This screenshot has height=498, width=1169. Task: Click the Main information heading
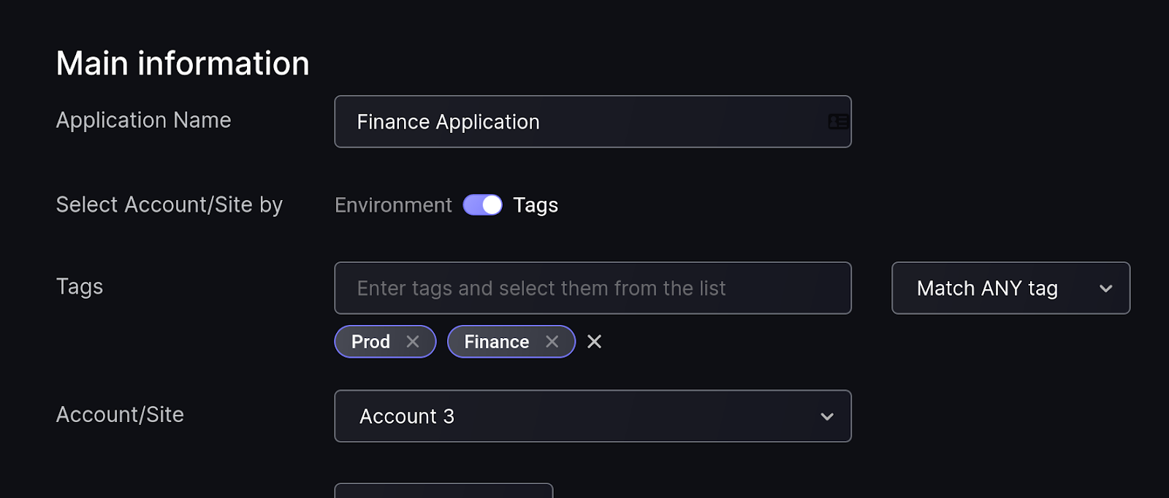pos(183,64)
